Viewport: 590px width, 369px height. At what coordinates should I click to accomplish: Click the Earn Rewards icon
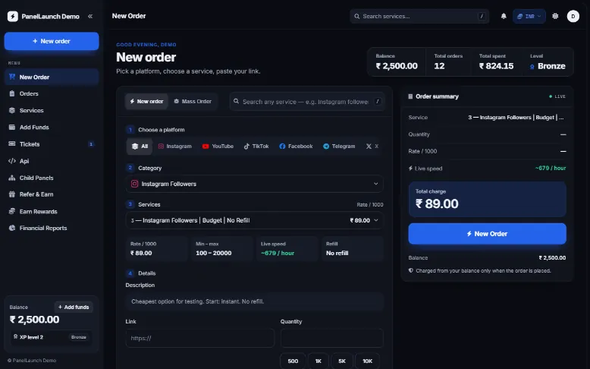pyautogui.click(x=12, y=211)
